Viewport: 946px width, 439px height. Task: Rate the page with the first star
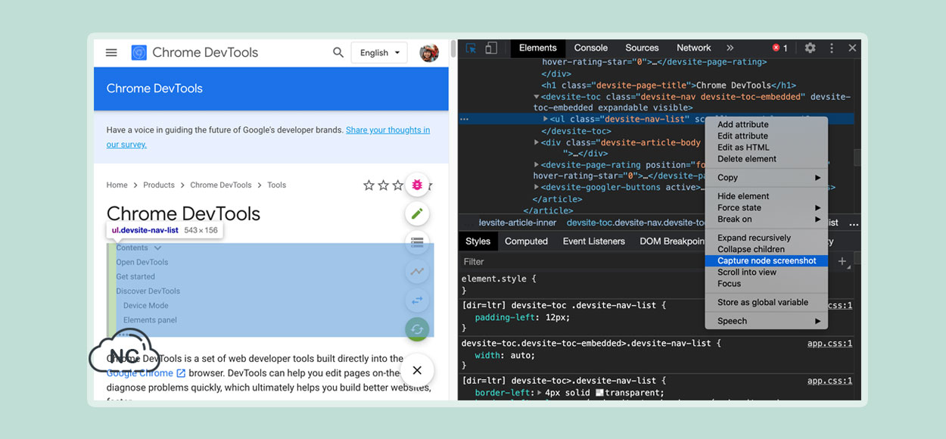[x=369, y=185]
